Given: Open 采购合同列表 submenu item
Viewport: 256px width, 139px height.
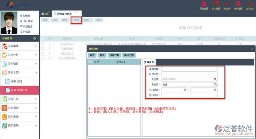Looking at the screenshot, I should point(19,90).
